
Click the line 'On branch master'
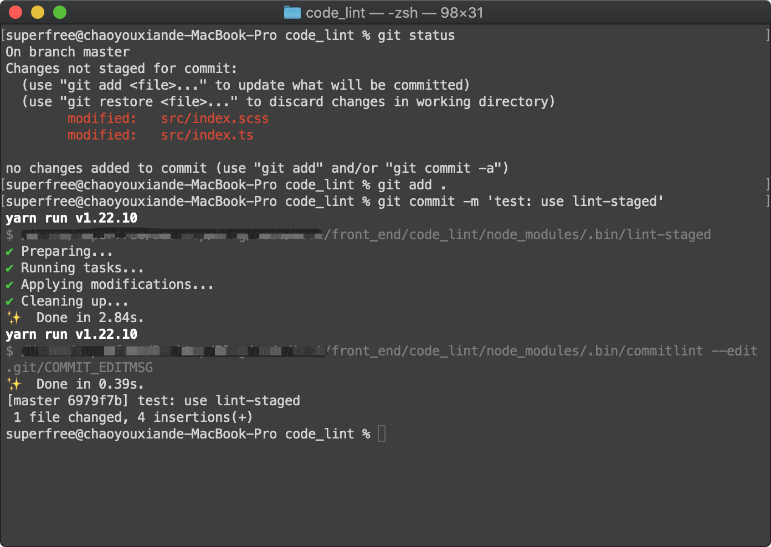pos(68,52)
